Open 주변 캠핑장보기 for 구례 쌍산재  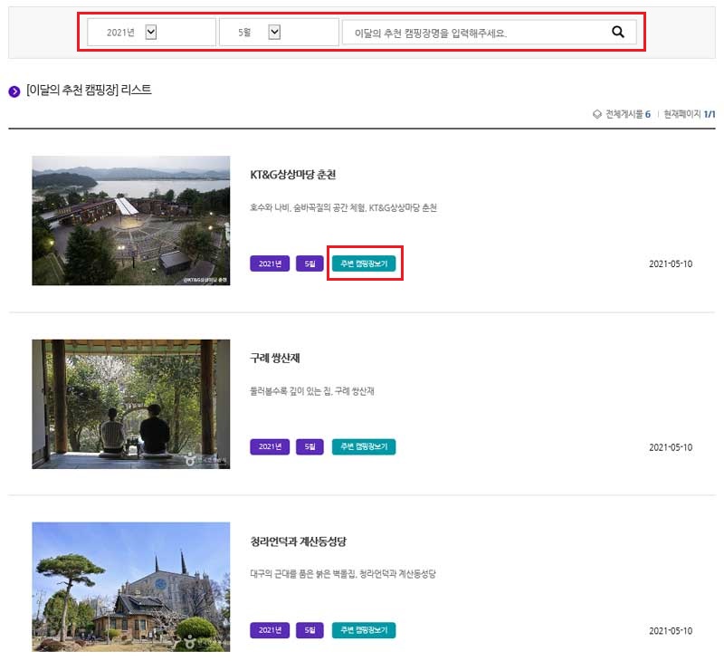(365, 446)
